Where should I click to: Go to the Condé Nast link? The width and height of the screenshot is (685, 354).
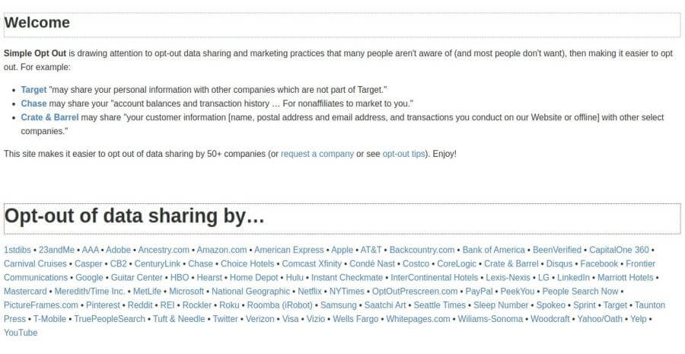372,264
